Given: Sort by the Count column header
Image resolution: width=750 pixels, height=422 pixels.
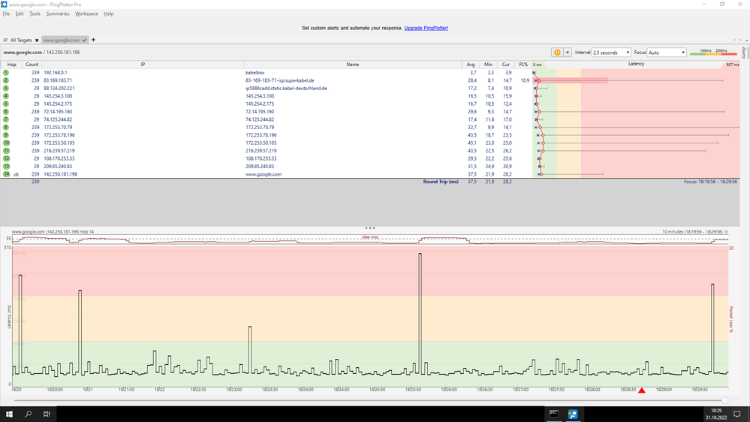Looking at the screenshot, I should [32, 65].
